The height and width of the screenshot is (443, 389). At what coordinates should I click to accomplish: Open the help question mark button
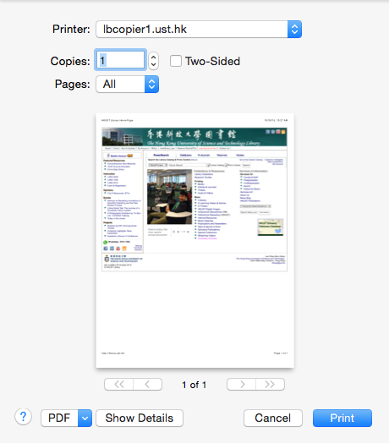[x=23, y=417]
